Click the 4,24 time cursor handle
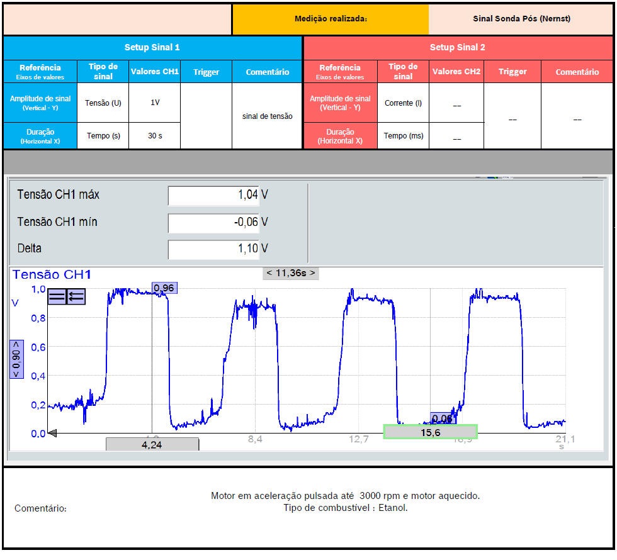 click(152, 444)
